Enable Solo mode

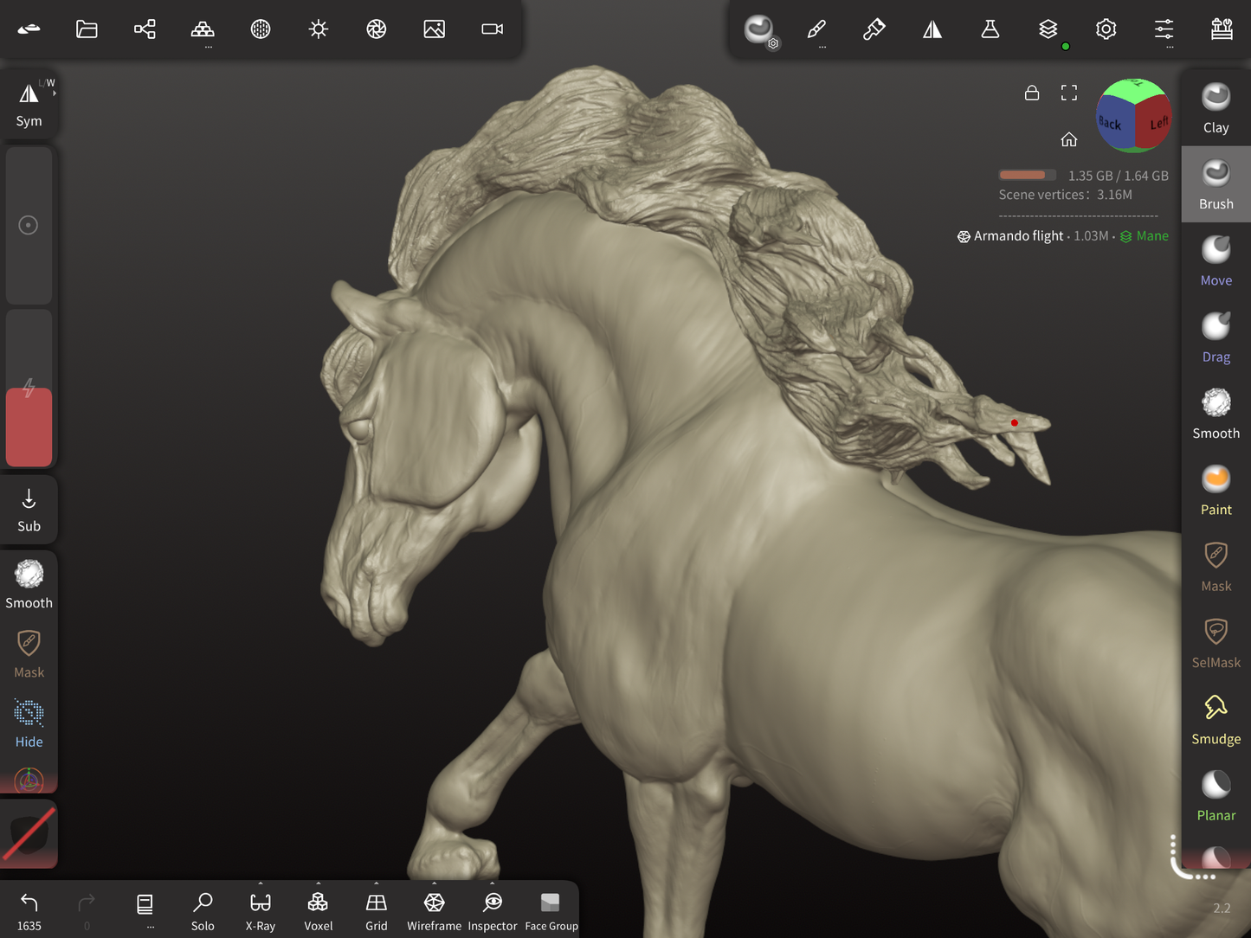click(x=203, y=910)
